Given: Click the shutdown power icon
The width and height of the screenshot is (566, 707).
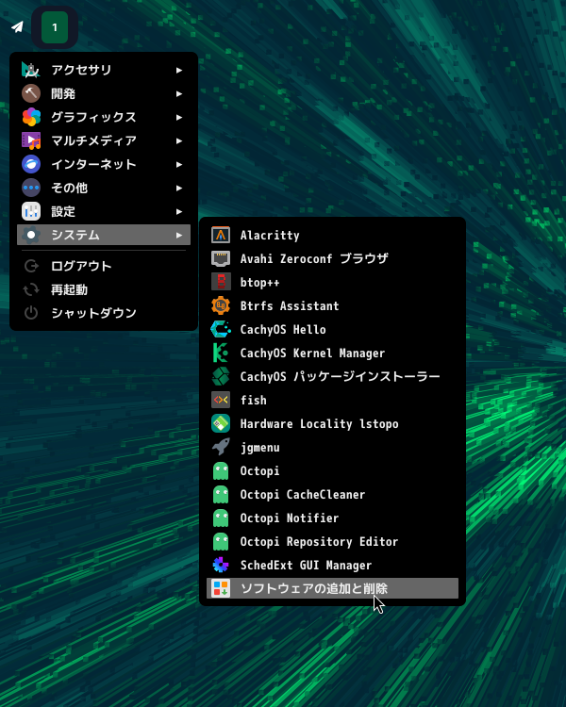Looking at the screenshot, I should [x=31, y=313].
